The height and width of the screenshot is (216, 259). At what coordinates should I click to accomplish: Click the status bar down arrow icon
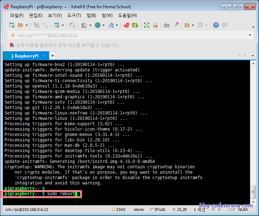point(219,210)
